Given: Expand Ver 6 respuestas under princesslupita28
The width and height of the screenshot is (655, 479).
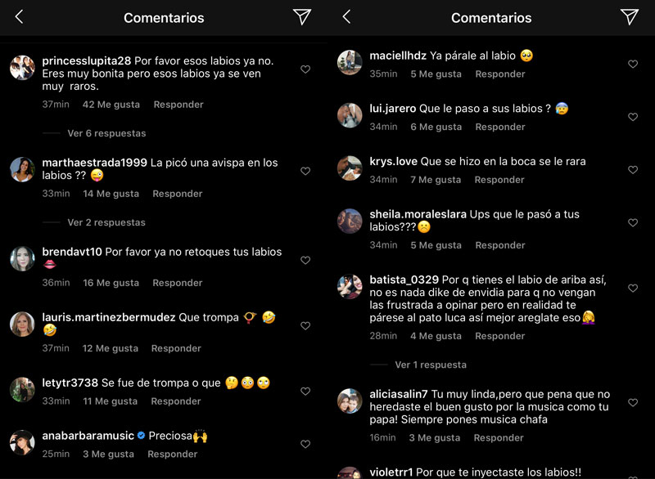Looking at the screenshot, I should [106, 133].
